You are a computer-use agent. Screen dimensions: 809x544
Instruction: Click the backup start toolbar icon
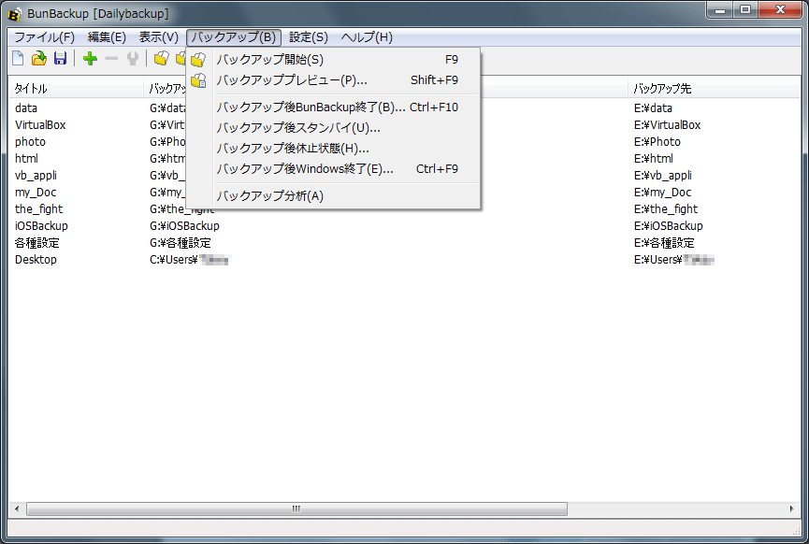pyautogui.click(x=162, y=59)
